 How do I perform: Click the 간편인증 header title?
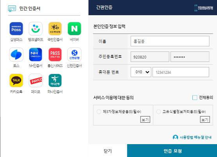click(x=104, y=7)
